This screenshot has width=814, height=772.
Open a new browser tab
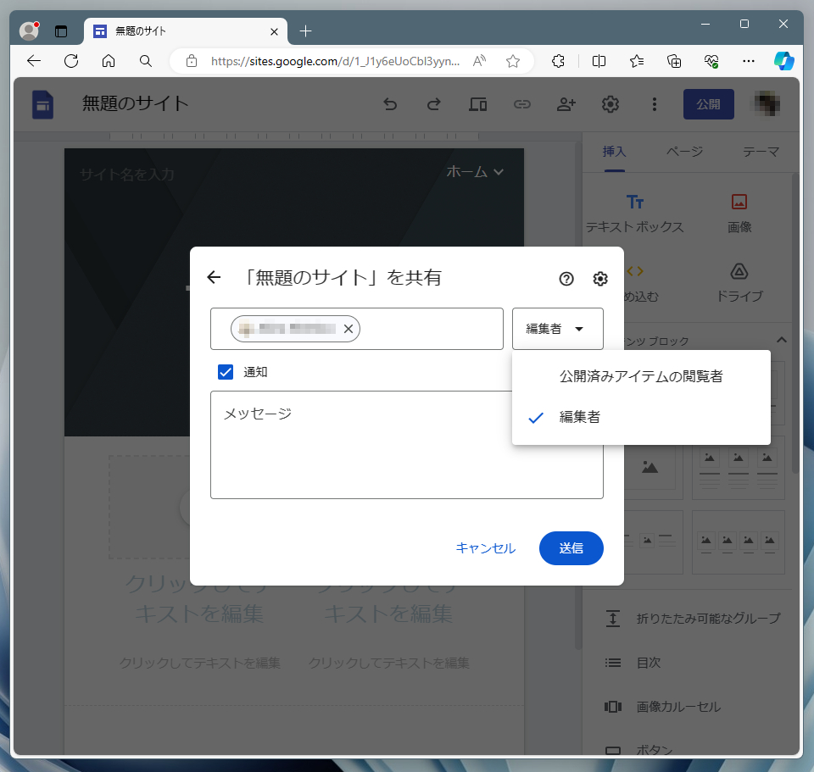coord(306,31)
